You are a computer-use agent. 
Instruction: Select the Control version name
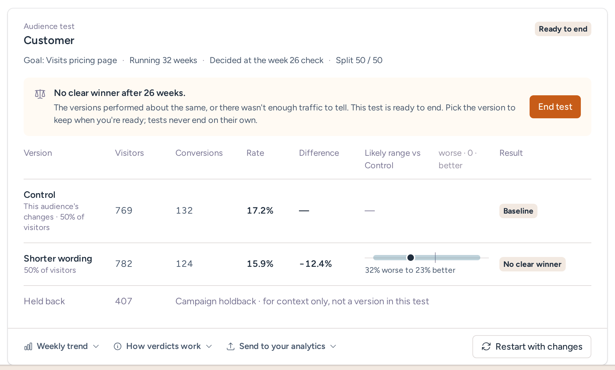tap(39, 195)
